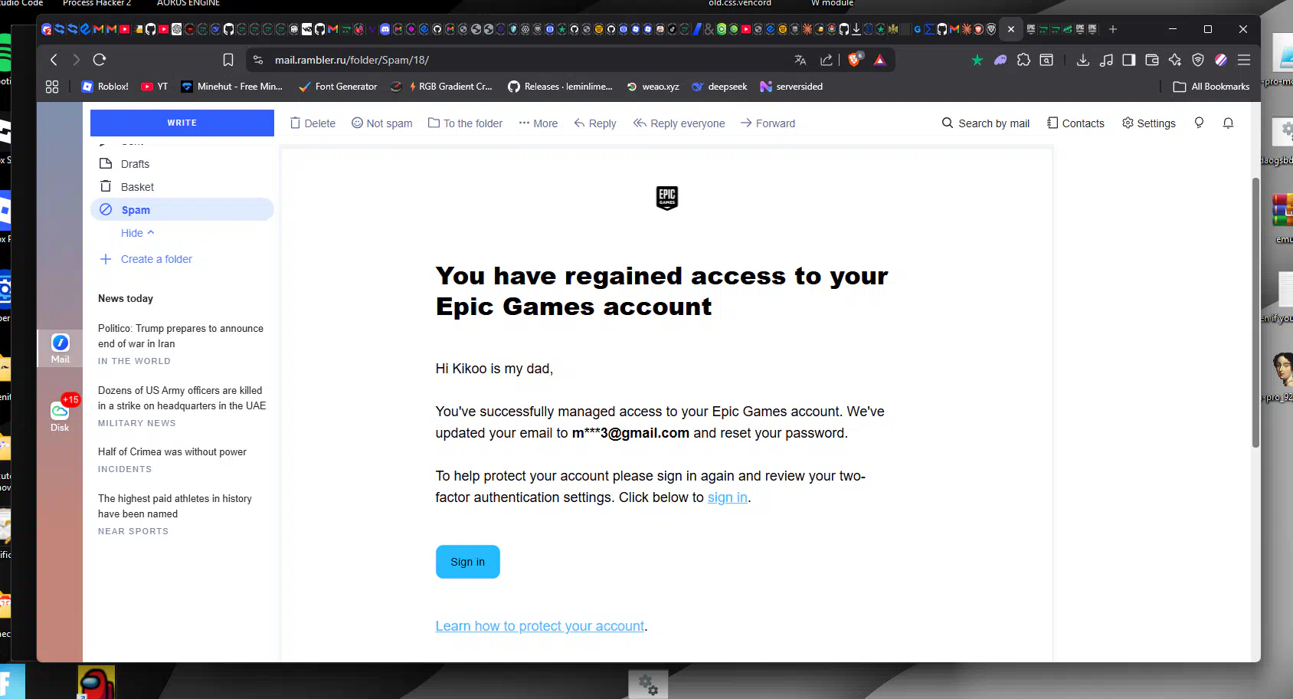This screenshot has width=1293, height=699.
Task: Click the lightbulb icon beside Settings
Action: (x=1199, y=123)
